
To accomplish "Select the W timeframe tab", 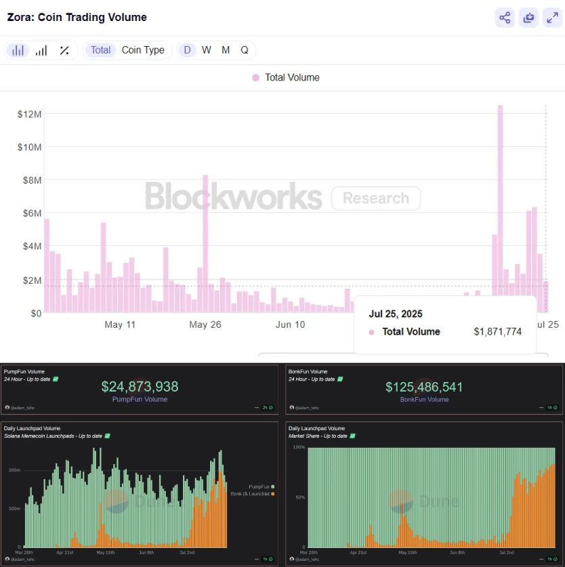I will coord(206,50).
